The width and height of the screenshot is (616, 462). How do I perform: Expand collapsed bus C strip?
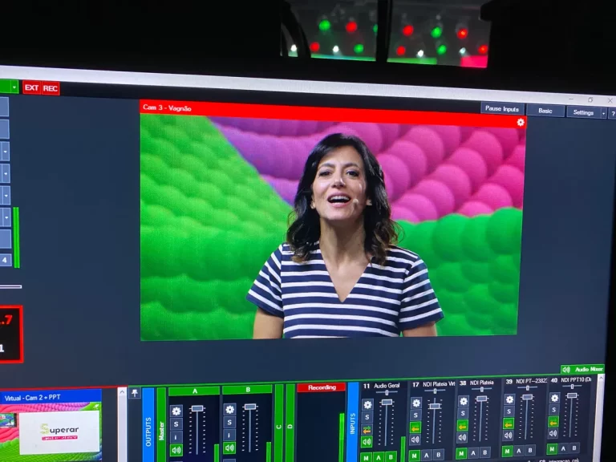click(x=279, y=424)
